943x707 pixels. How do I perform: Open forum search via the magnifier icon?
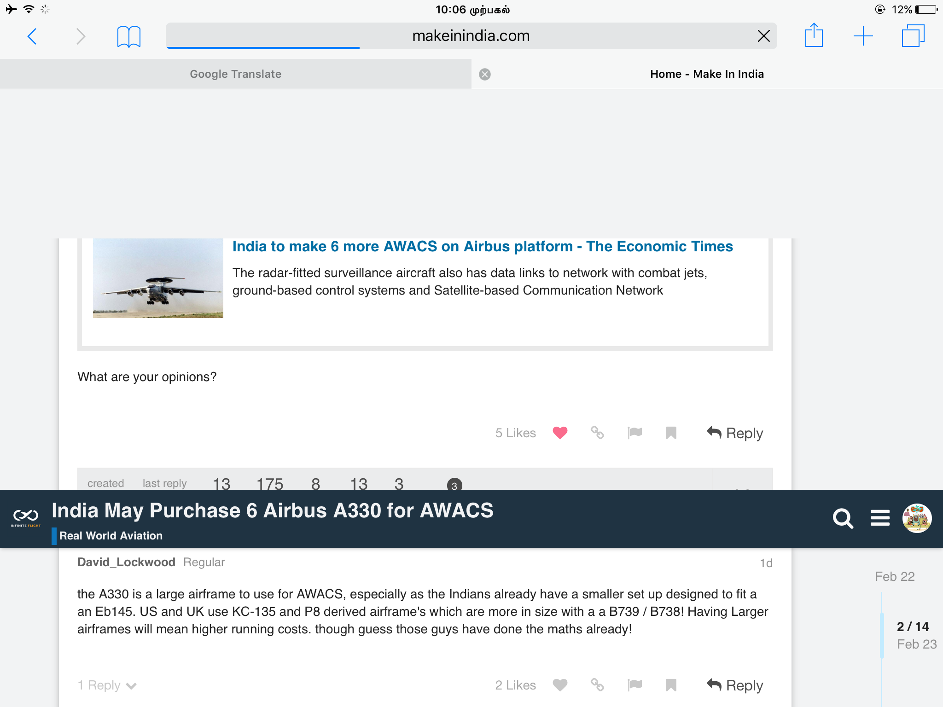(x=843, y=519)
